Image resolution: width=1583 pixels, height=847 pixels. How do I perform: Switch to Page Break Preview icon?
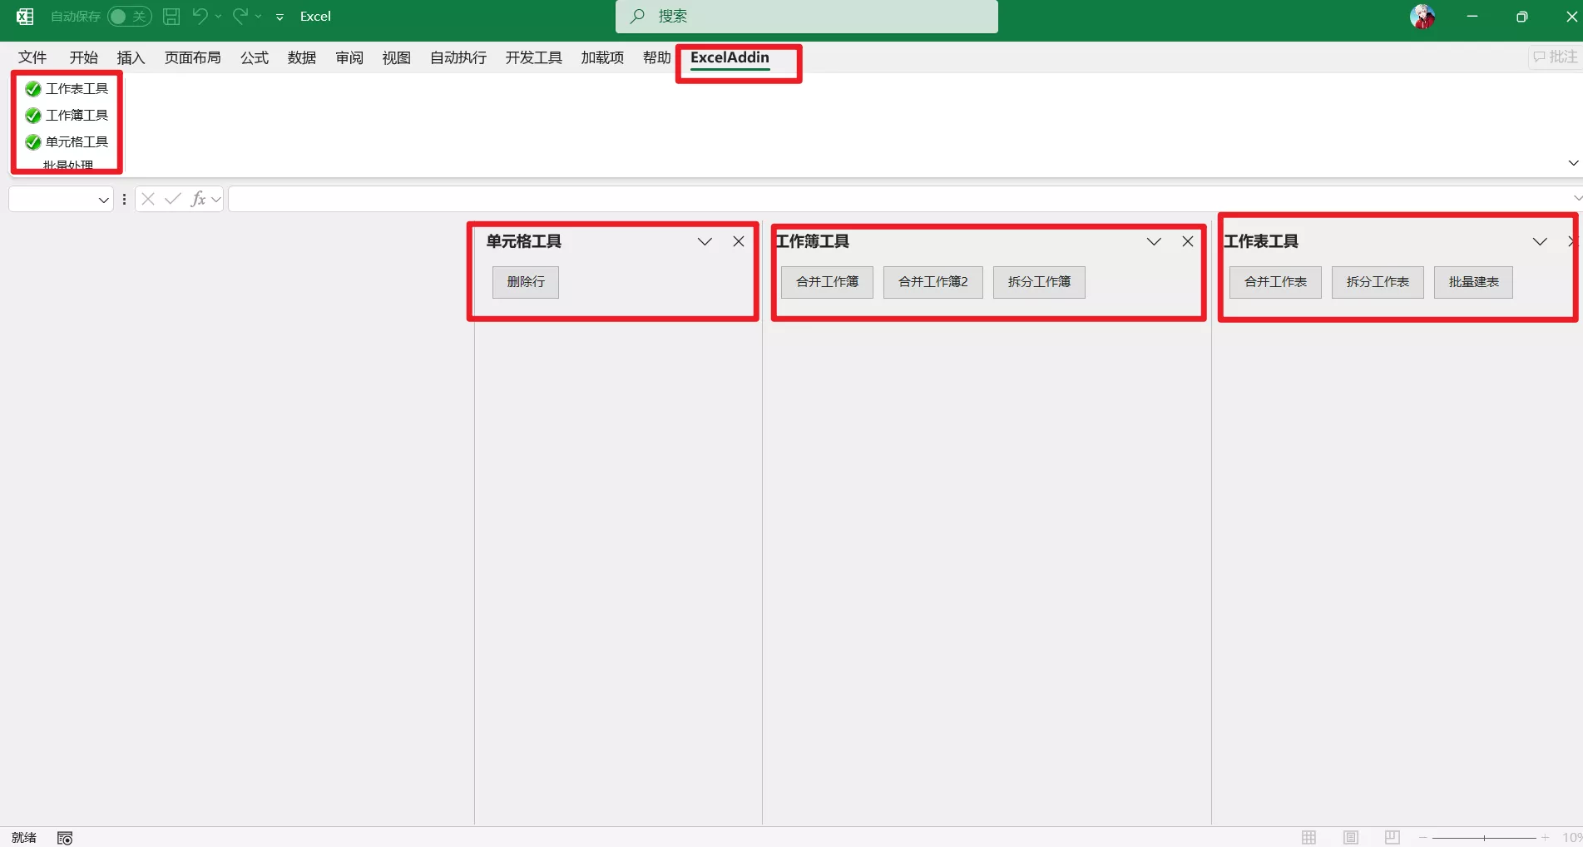(x=1393, y=837)
